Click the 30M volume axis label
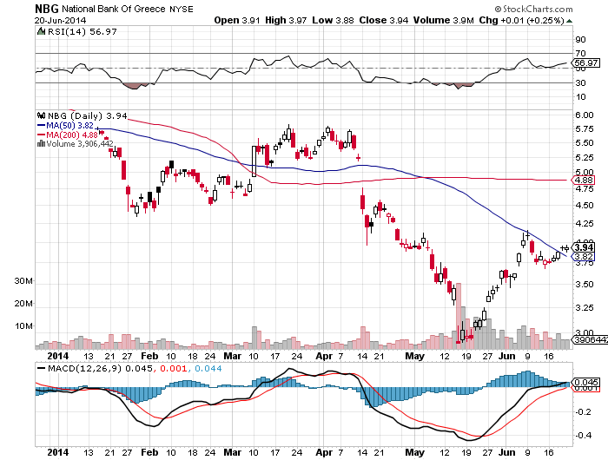Screen dimensions: 608x460 tap(23, 281)
